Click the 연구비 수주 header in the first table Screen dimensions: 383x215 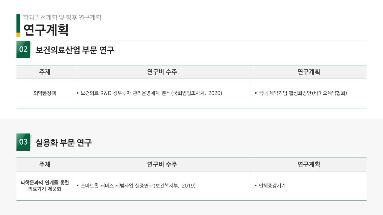(162, 72)
